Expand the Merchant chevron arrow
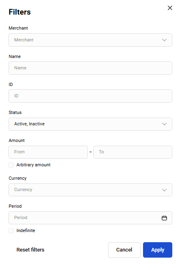 [164, 40]
